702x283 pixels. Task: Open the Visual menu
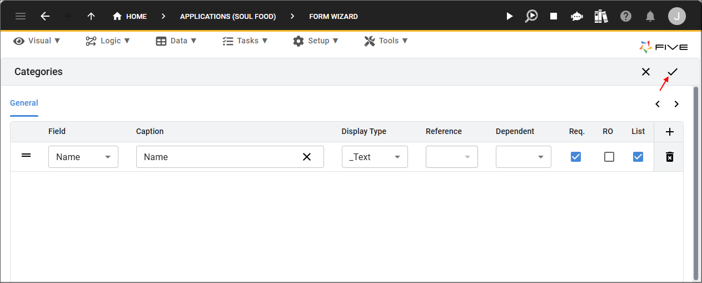(37, 41)
